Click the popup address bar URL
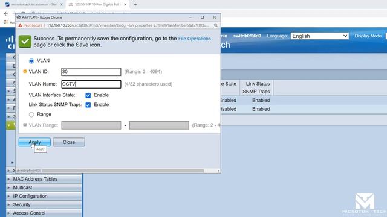The height and width of the screenshot is (217, 387). pos(128,25)
